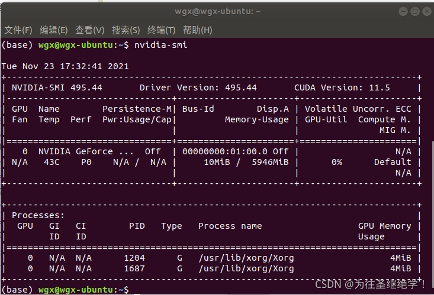Click the bus id 00000000:01:00.0

pyautogui.click(x=225, y=151)
